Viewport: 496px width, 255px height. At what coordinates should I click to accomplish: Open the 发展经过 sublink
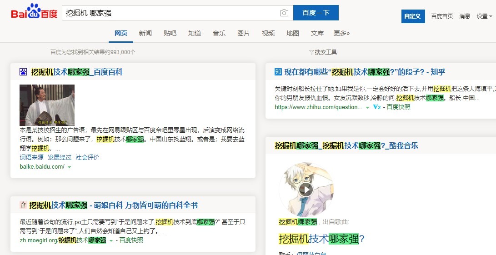tap(60, 157)
